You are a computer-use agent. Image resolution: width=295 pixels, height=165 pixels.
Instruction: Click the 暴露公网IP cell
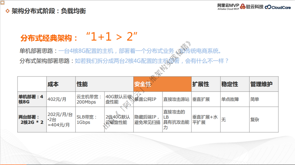point(148,99)
